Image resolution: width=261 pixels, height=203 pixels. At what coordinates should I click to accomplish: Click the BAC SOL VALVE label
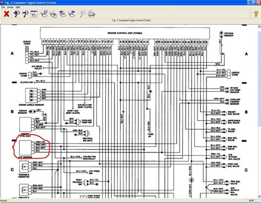tap(232, 139)
